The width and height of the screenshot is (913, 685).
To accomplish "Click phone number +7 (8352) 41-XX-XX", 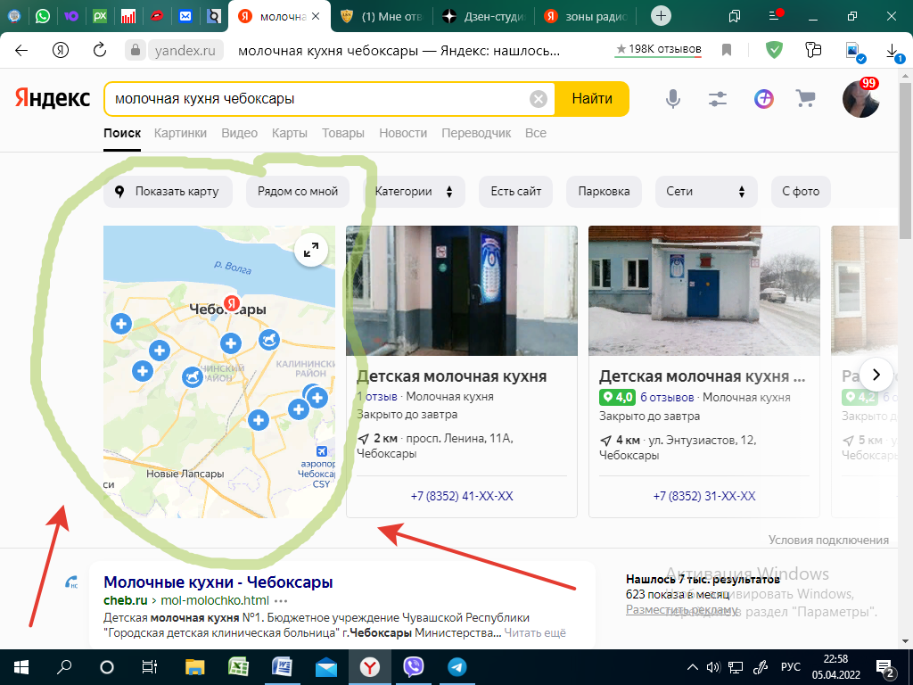I will click(462, 496).
